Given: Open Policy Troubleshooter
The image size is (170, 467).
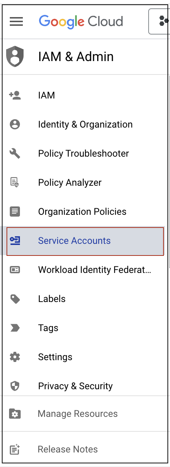Looking at the screenshot, I should tap(83, 153).
